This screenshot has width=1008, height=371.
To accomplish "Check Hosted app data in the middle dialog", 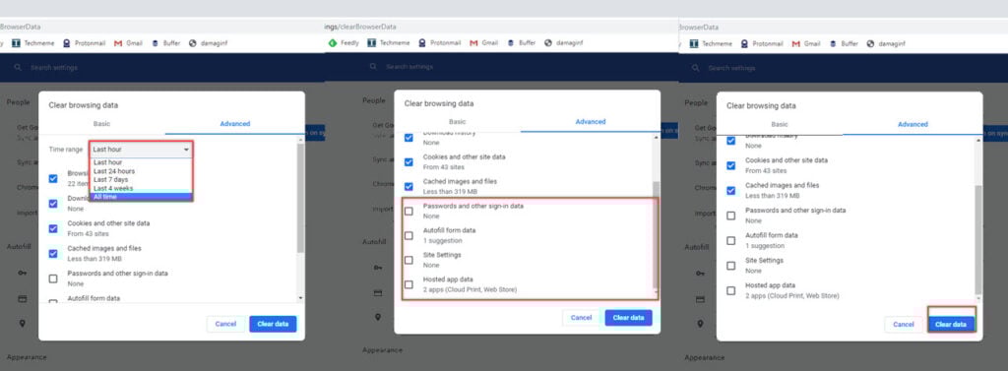I will (x=409, y=284).
